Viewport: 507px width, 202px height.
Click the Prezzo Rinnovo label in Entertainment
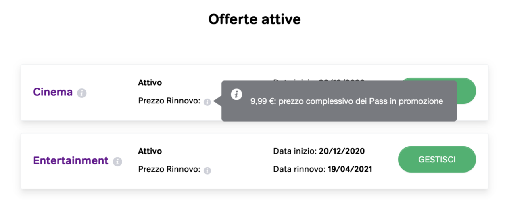click(x=169, y=170)
